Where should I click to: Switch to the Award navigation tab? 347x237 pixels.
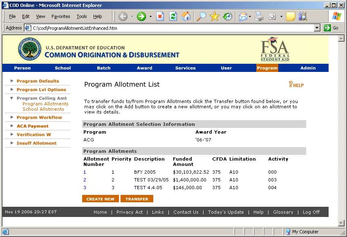144,68
